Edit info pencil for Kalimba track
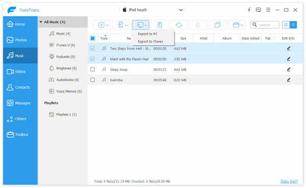 click(289, 80)
